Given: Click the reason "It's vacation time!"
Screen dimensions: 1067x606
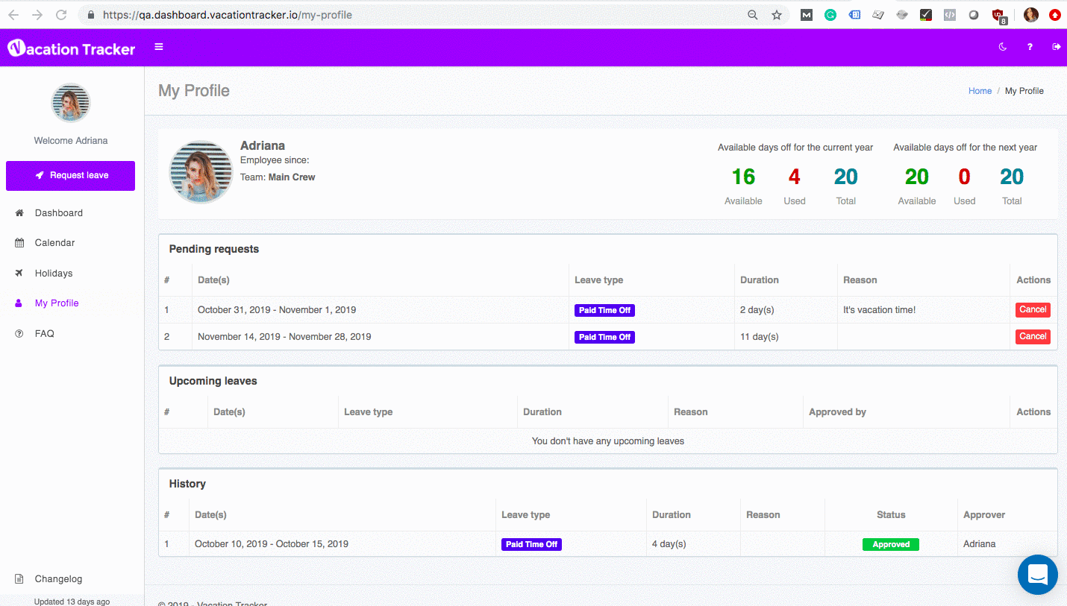Looking at the screenshot, I should click(879, 310).
